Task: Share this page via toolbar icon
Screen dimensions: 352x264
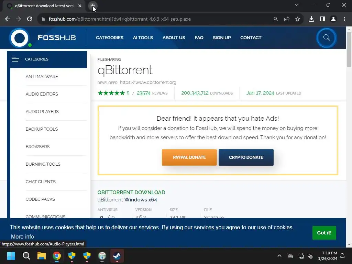Action: tap(287, 19)
